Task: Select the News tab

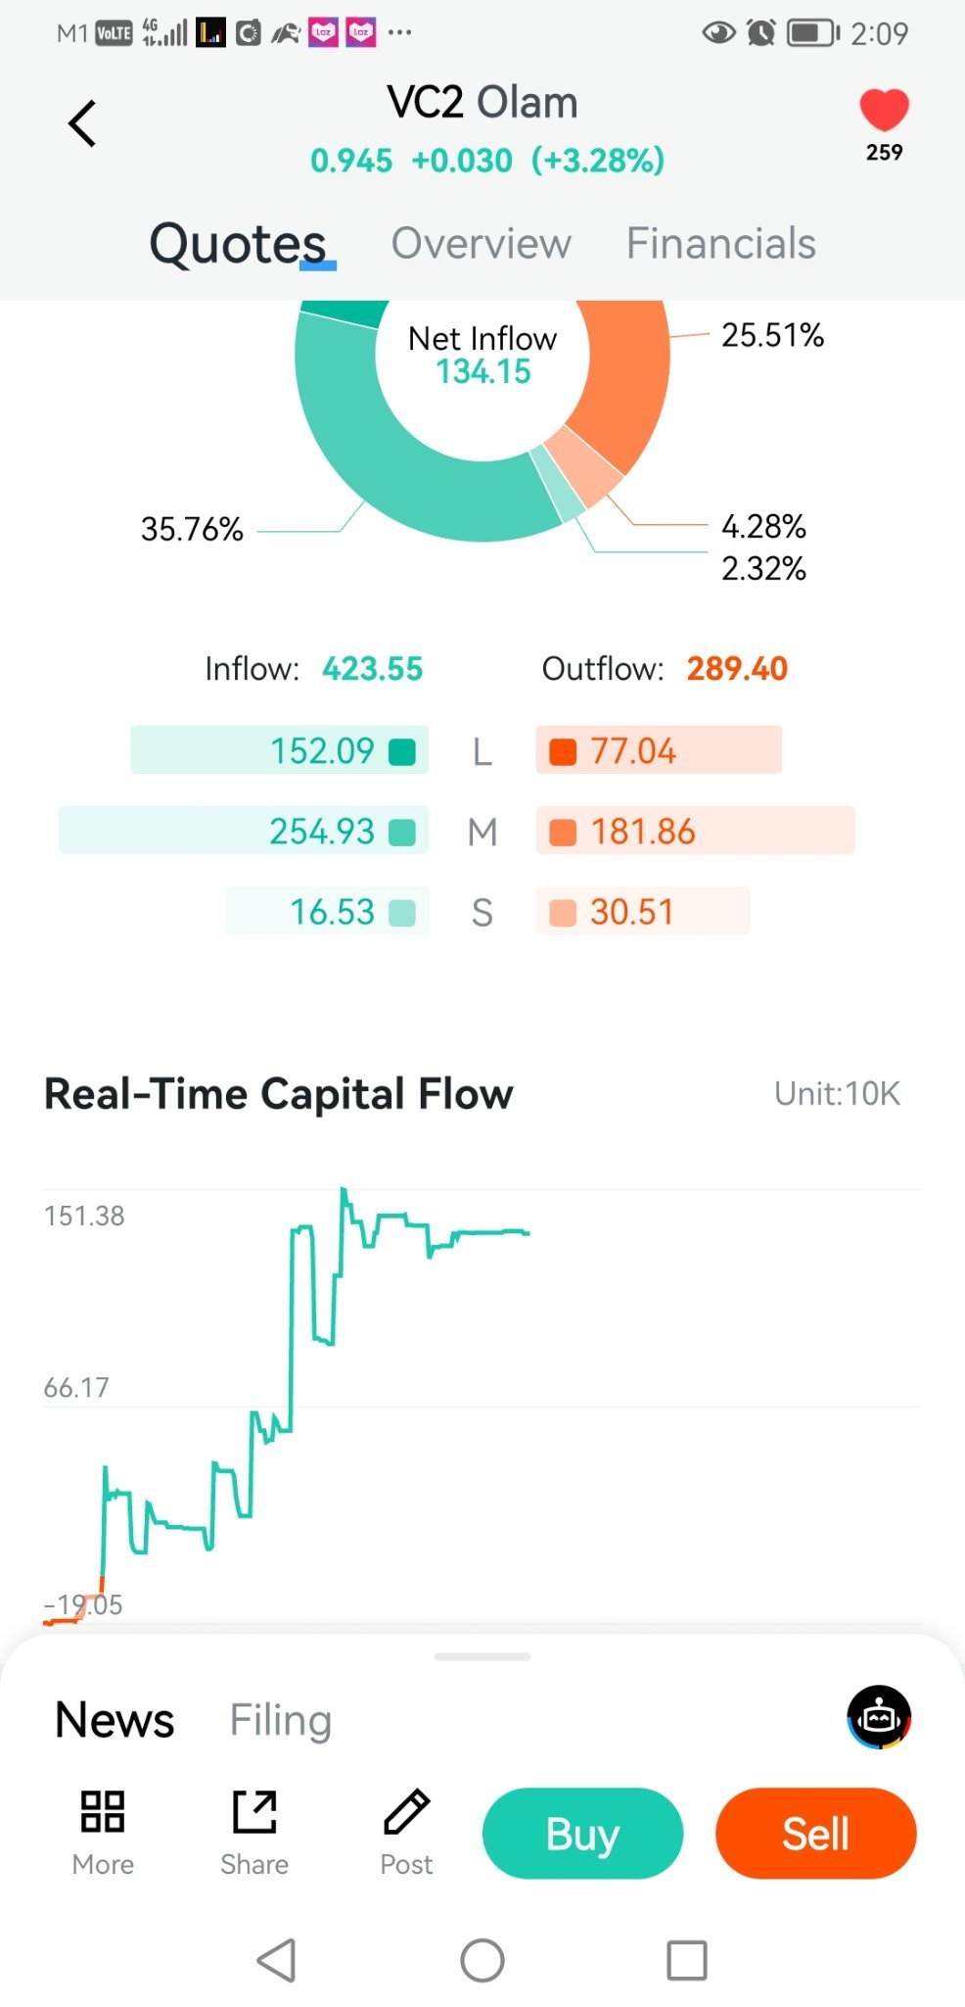Action: pos(115,1720)
